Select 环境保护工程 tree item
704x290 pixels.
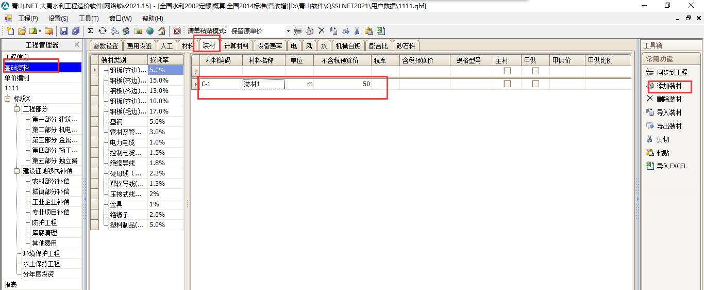pos(41,253)
